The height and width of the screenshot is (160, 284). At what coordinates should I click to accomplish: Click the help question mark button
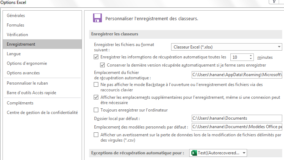274,2
